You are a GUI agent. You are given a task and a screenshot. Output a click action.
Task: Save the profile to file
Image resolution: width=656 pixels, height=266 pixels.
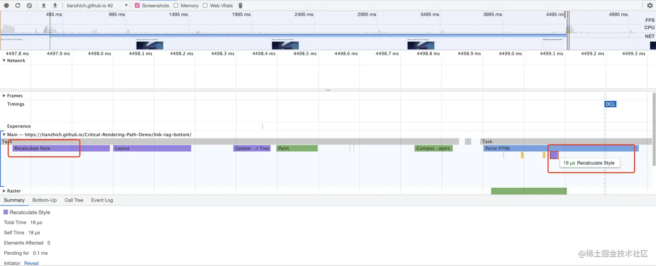(55, 6)
